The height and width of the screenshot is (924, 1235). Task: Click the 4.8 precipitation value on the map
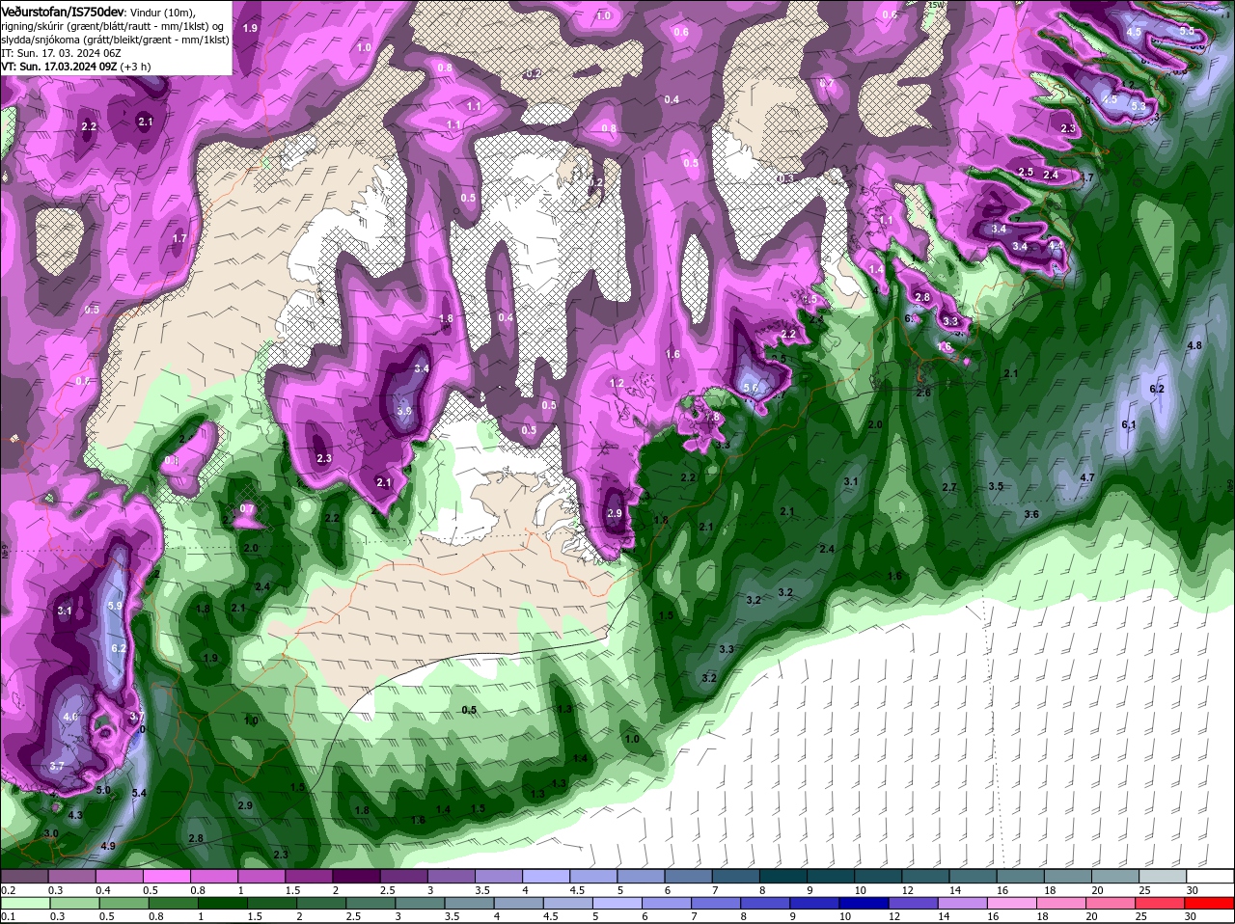coord(1194,345)
